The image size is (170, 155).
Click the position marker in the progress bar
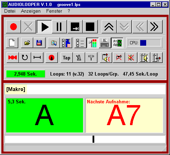pos(93,139)
